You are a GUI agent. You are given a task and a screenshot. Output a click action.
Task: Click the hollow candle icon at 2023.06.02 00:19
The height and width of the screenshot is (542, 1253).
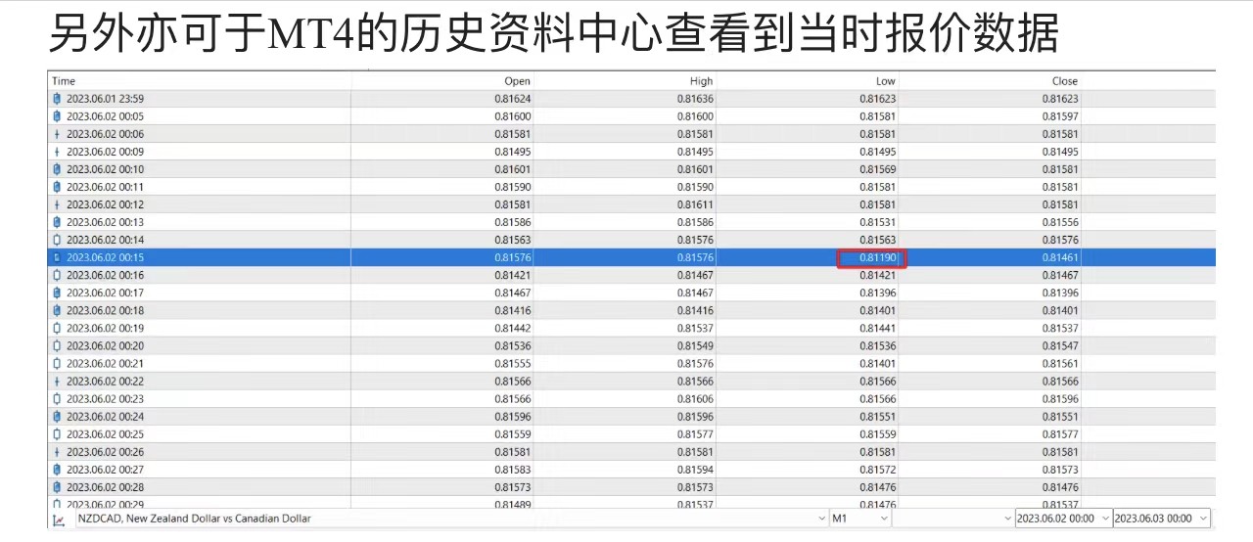click(x=57, y=328)
